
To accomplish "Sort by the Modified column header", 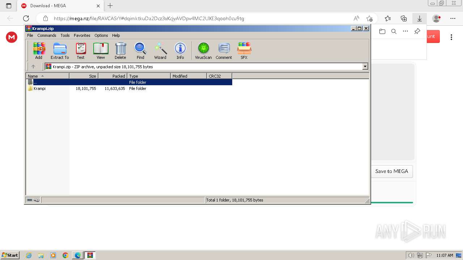I will (188, 76).
